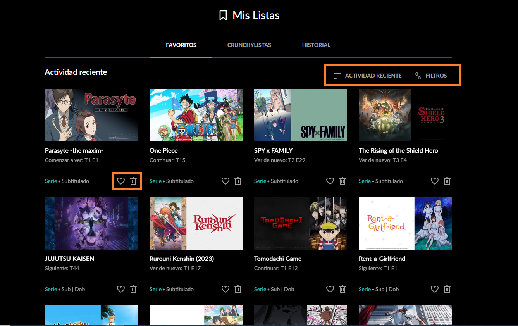Open the Historial tab
518x326 pixels.
pos(316,45)
